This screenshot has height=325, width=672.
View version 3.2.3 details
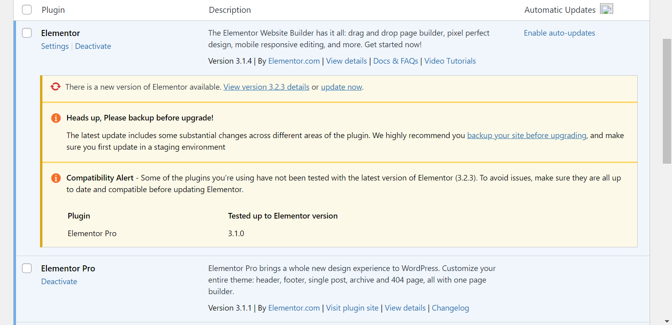point(266,87)
